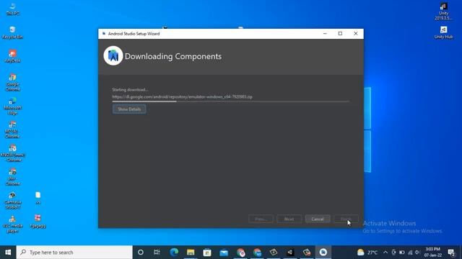Open Cortana from the taskbar

point(141,253)
